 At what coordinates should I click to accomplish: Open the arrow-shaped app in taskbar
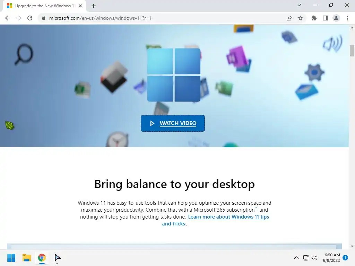58,258
